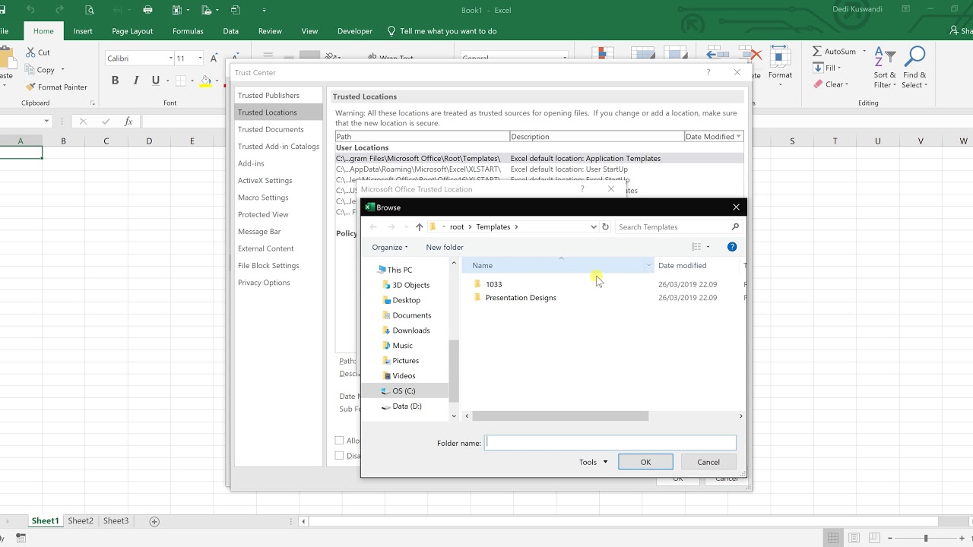Select Trusted Publishers in Trust Center

268,96
